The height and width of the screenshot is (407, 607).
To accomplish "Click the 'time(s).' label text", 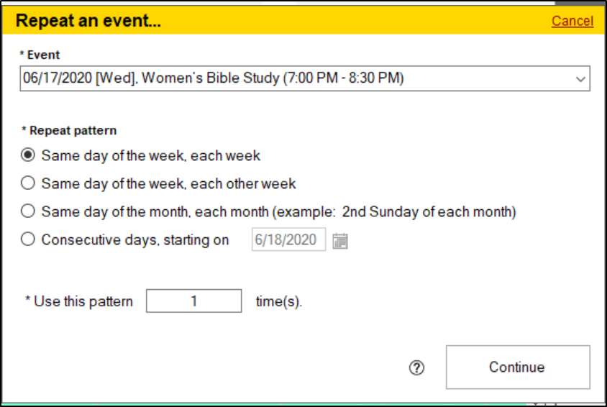I will click(x=279, y=301).
